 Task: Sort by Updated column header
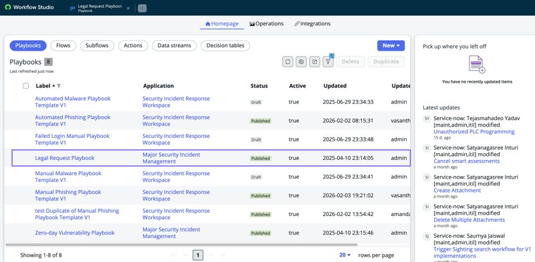pyautogui.click(x=335, y=86)
